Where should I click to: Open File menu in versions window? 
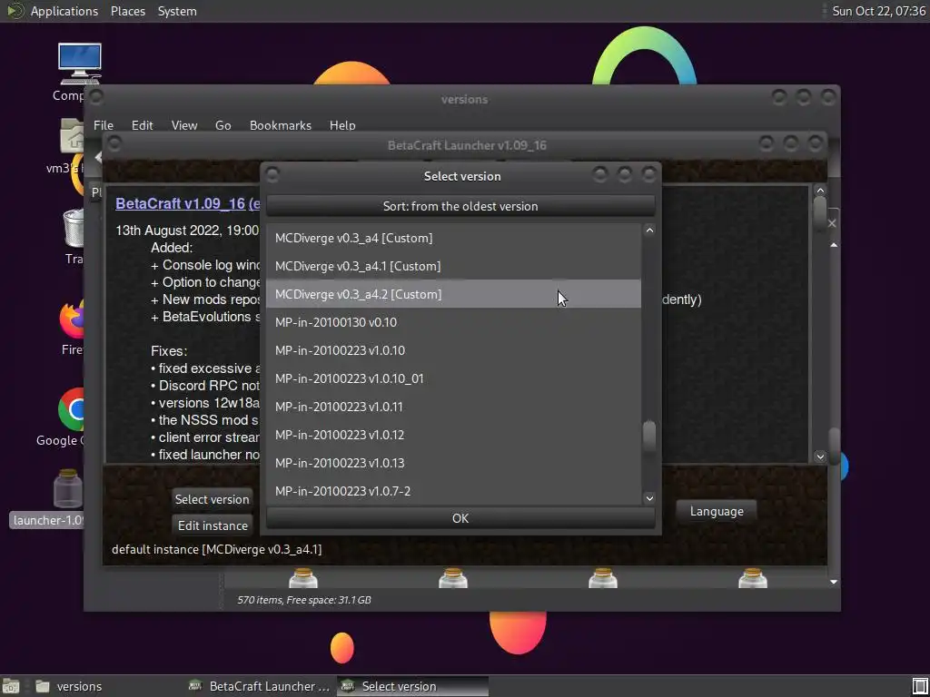tap(104, 125)
